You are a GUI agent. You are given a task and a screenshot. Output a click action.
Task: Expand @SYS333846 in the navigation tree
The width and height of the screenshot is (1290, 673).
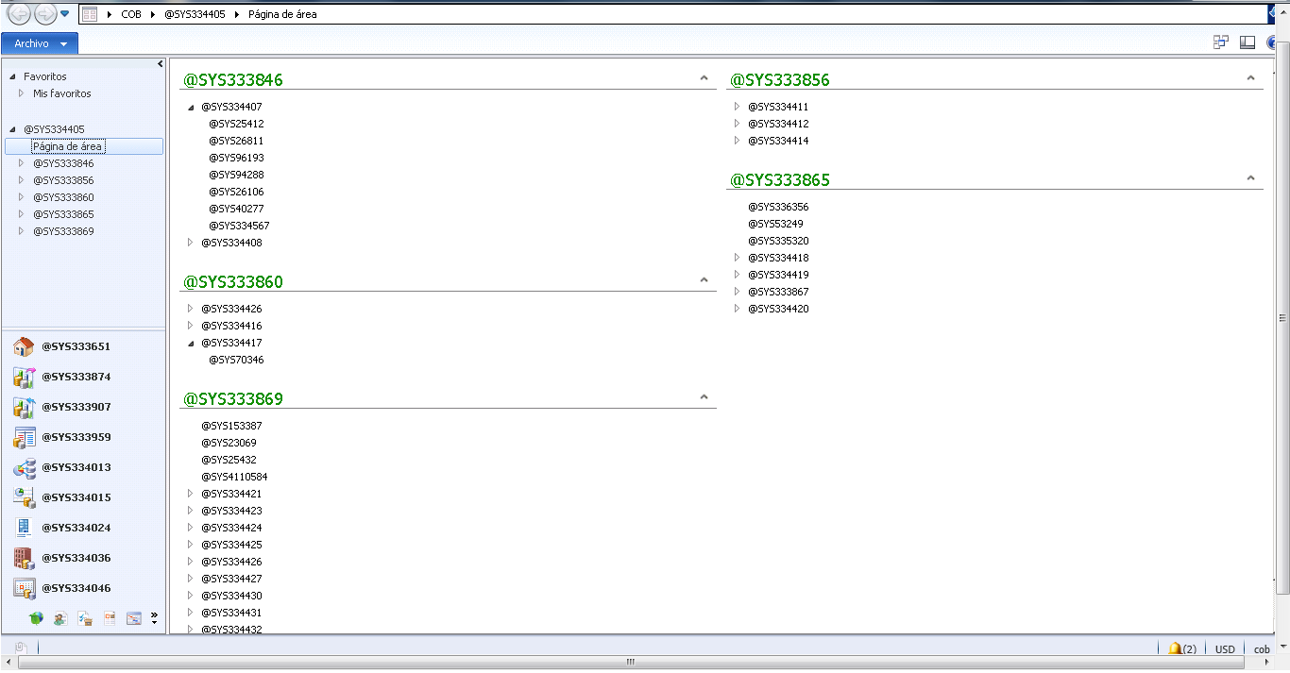(x=22, y=163)
